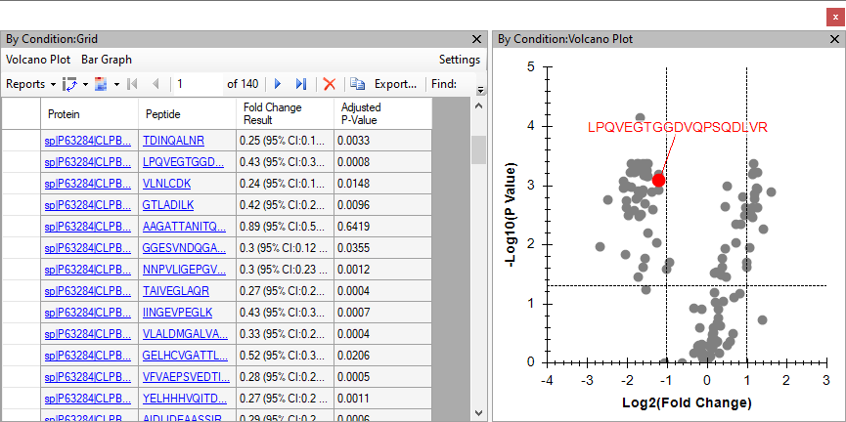
Task: Select adjusted P-value cell 0.0148
Action: [383, 184]
